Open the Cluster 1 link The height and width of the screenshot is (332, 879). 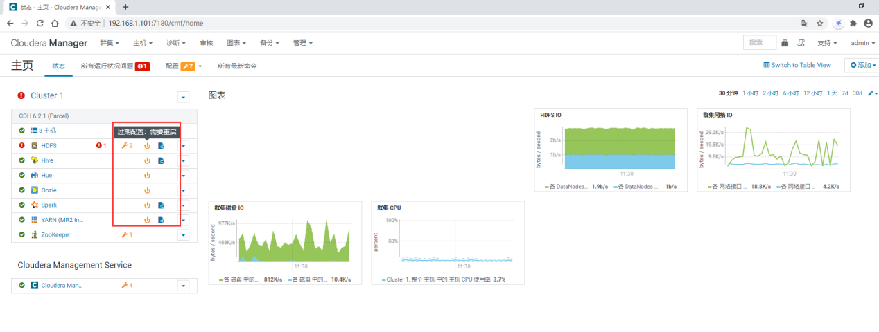click(x=47, y=95)
